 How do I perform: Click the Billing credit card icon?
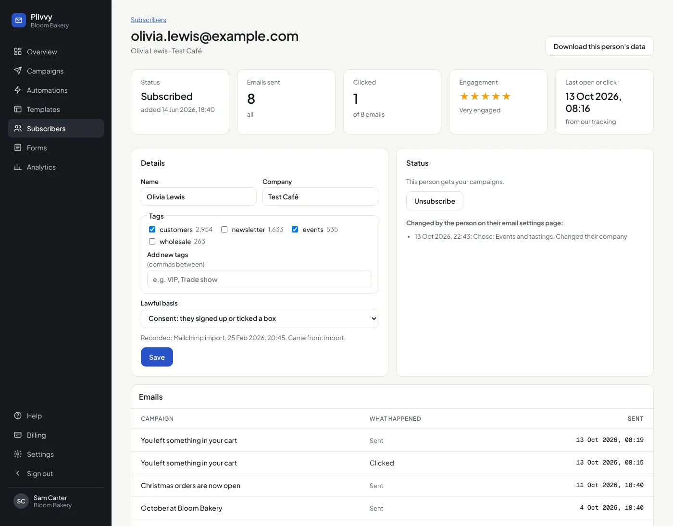(x=18, y=435)
